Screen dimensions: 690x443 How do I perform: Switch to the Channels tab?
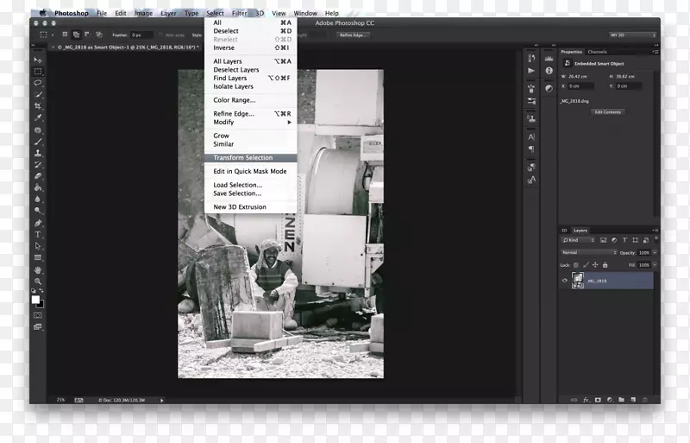point(597,52)
